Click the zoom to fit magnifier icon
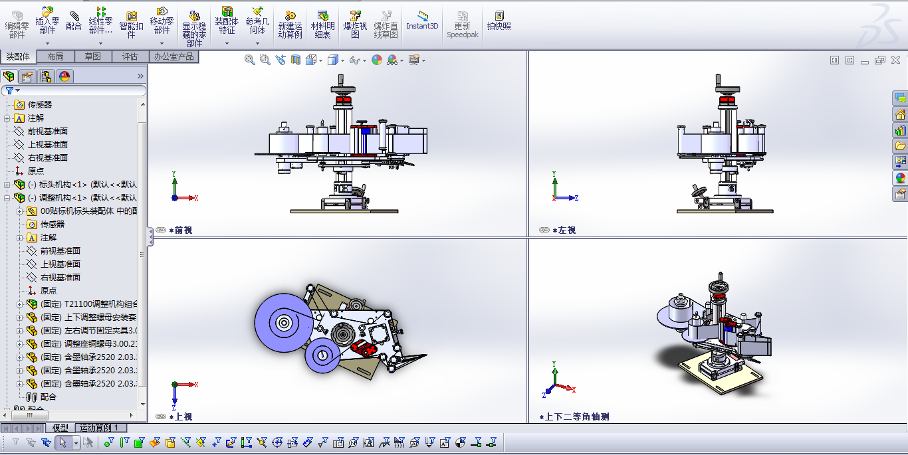 coord(250,60)
